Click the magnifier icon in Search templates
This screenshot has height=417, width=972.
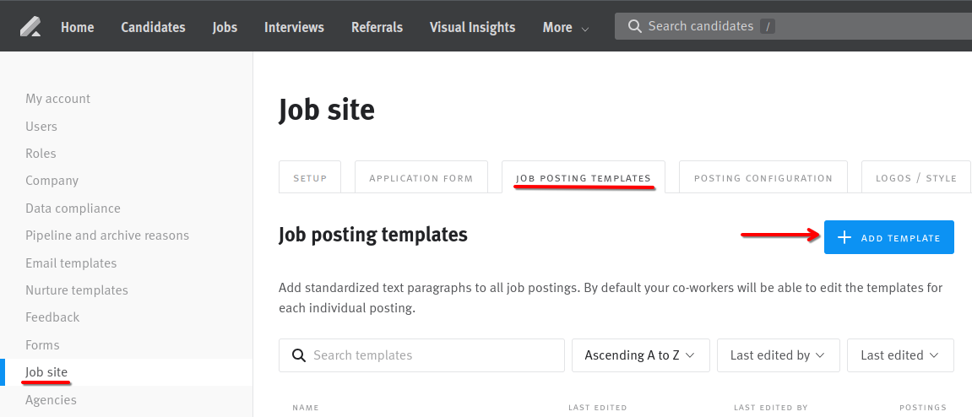pyautogui.click(x=299, y=355)
